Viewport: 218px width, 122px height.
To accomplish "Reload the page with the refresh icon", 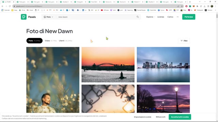I will coord(10,6).
